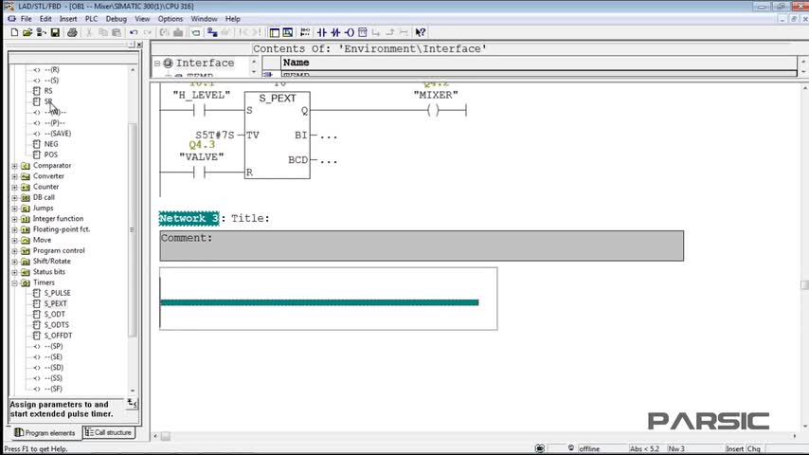Click the Download to PLC icon
Screen dimensions: 809x455
click(178, 32)
